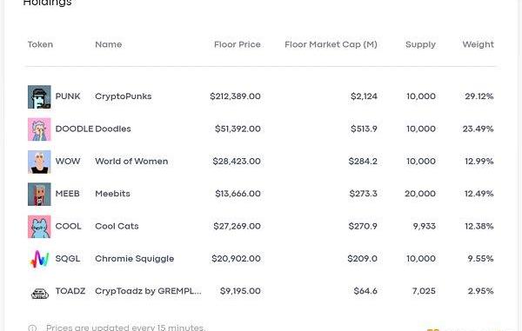522x331 pixels.
Task: Select the CrypToadz toad icon
Action: coord(40,293)
